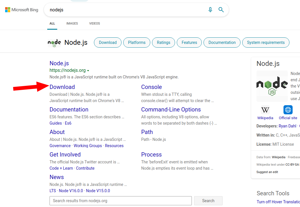Open the Download sublink under nodejs.org
Image resolution: width=300 pixels, height=207 pixels.
pyautogui.click(x=62, y=87)
